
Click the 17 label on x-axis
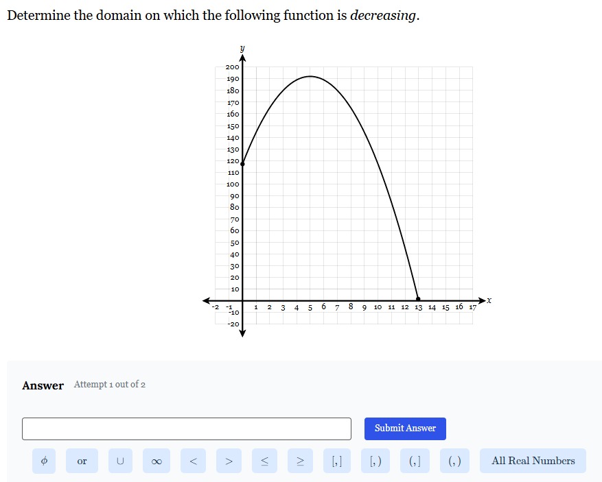[473, 307]
